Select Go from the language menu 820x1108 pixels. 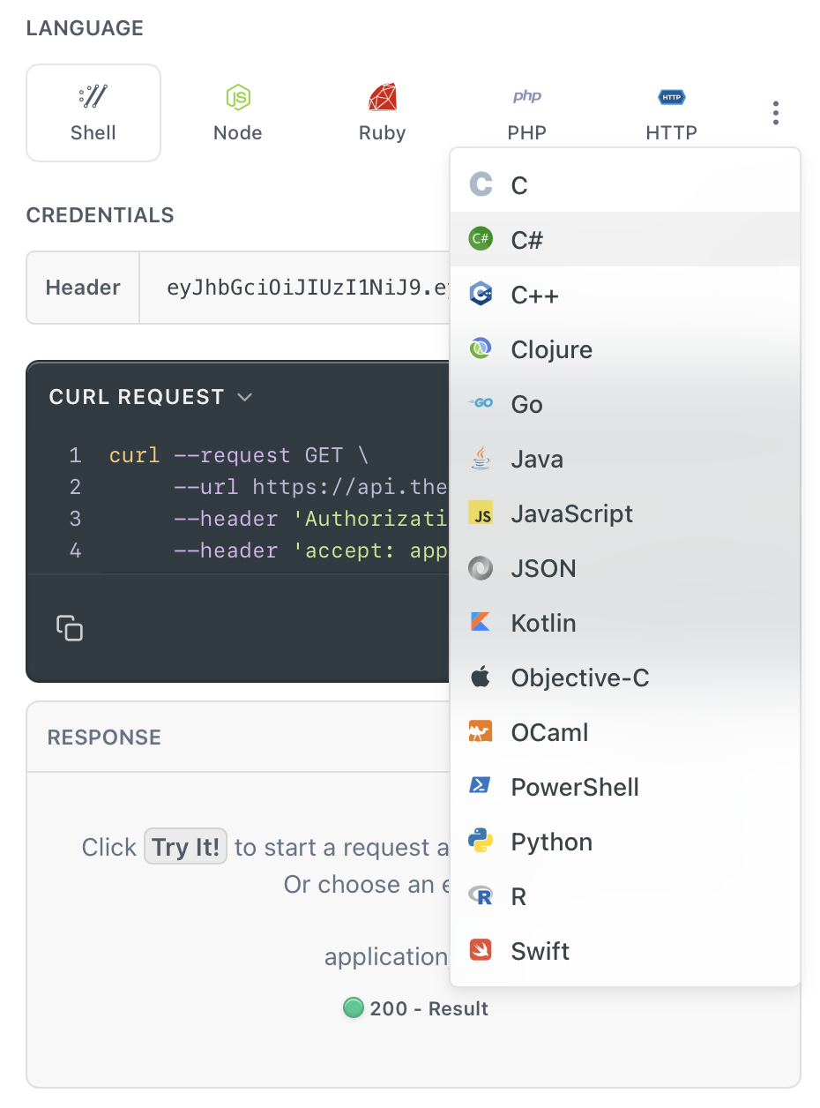(625, 403)
